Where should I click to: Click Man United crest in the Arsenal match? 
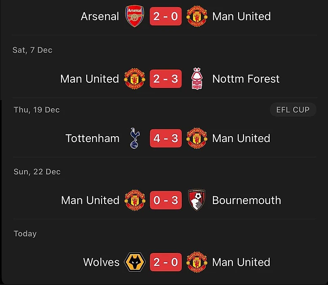point(196,17)
